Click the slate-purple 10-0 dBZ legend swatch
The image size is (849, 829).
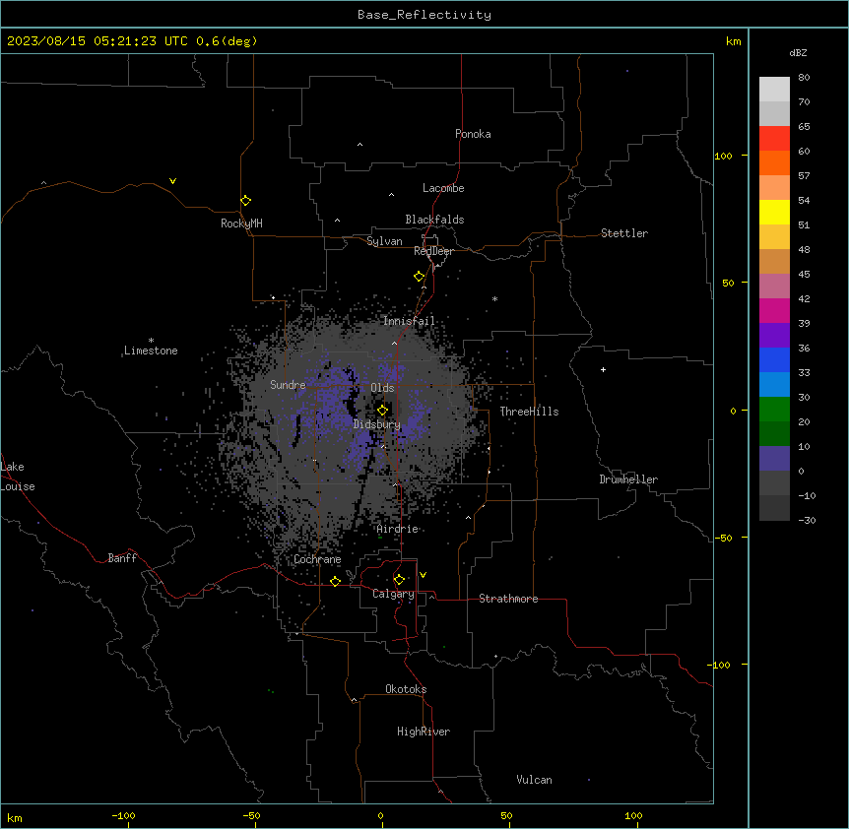774,459
